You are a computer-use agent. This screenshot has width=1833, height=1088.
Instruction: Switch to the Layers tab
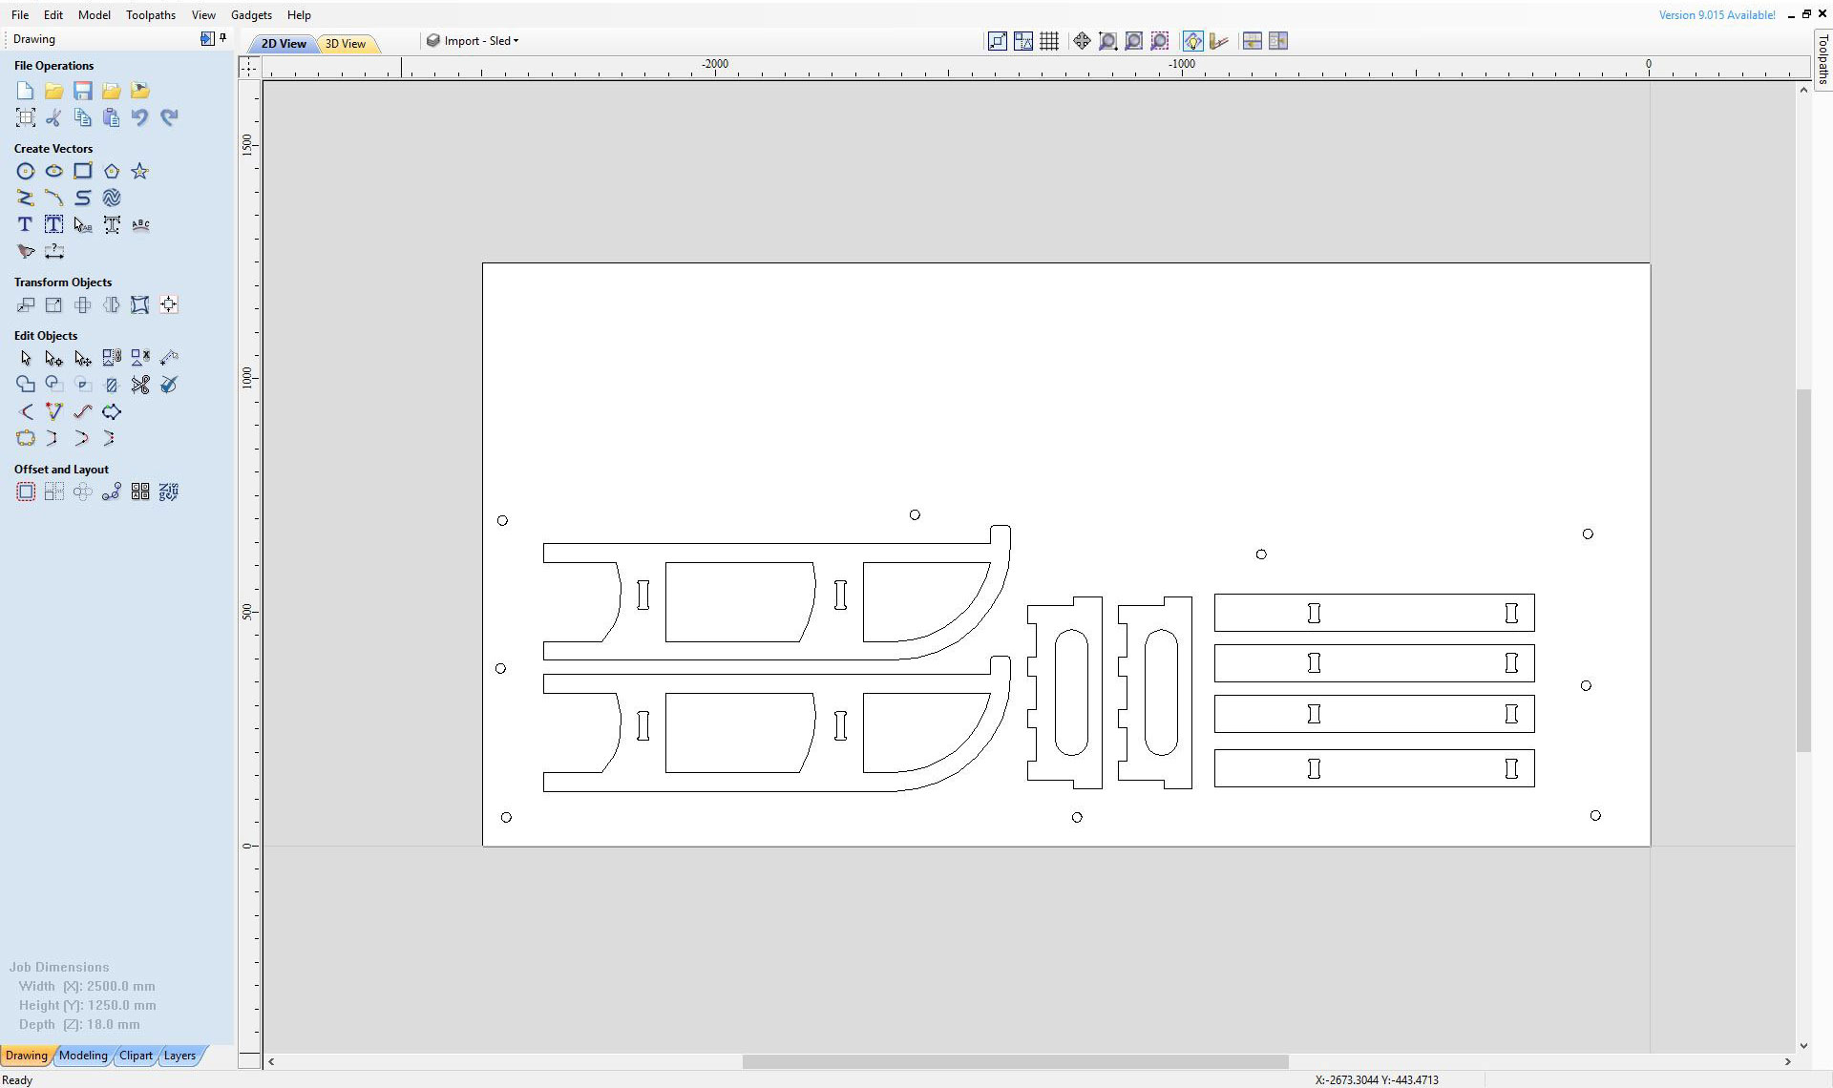point(179,1056)
